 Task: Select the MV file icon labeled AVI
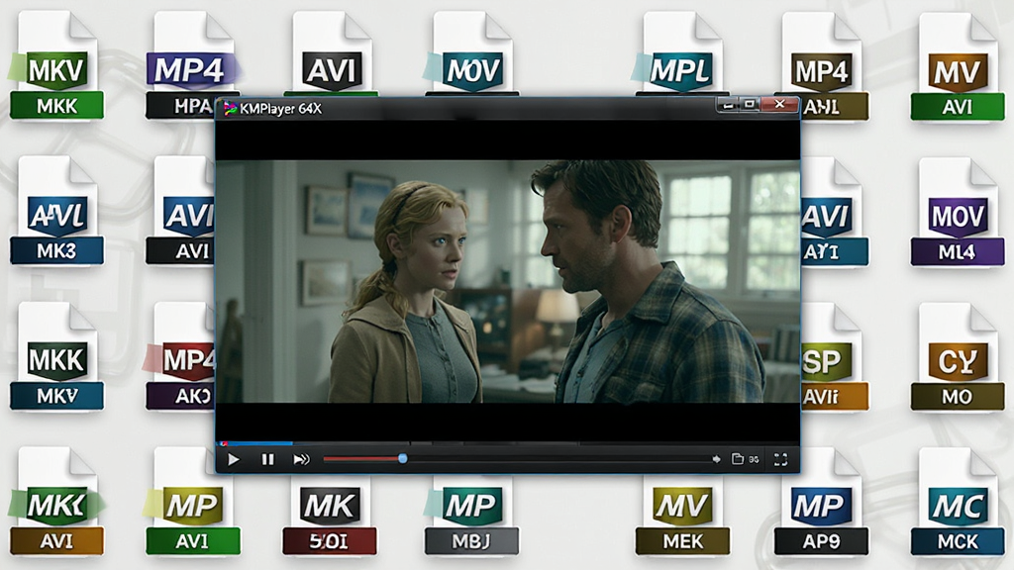click(x=958, y=66)
